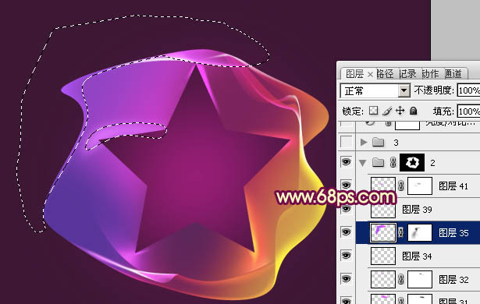Hide group 2 using its eye icon
The image size is (480, 304).
[x=346, y=162]
